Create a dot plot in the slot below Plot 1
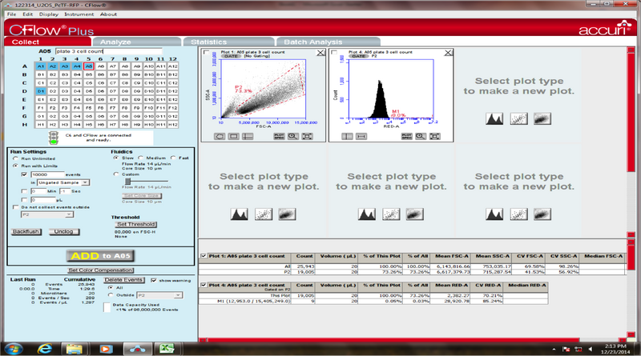The width and height of the screenshot is (641, 356). [x=264, y=214]
